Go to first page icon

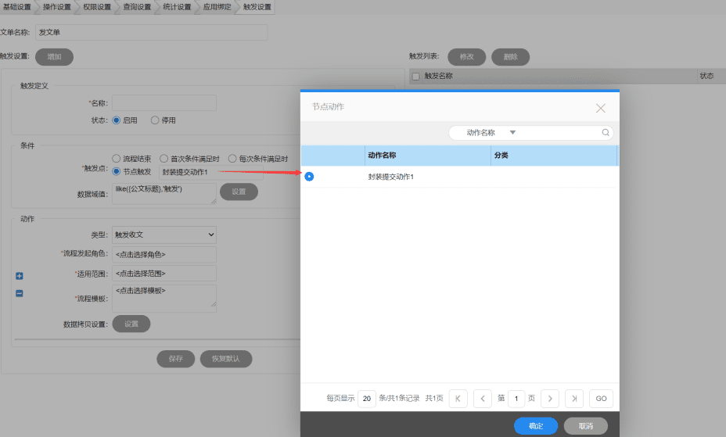click(x=458, y=399)
